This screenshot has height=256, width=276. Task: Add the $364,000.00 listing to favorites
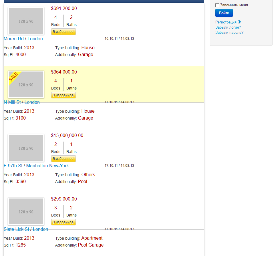63,95
